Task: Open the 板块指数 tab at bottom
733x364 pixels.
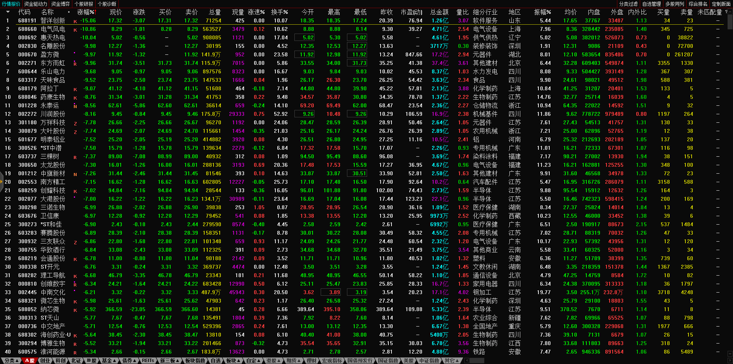Action: [x=195, y=361]
